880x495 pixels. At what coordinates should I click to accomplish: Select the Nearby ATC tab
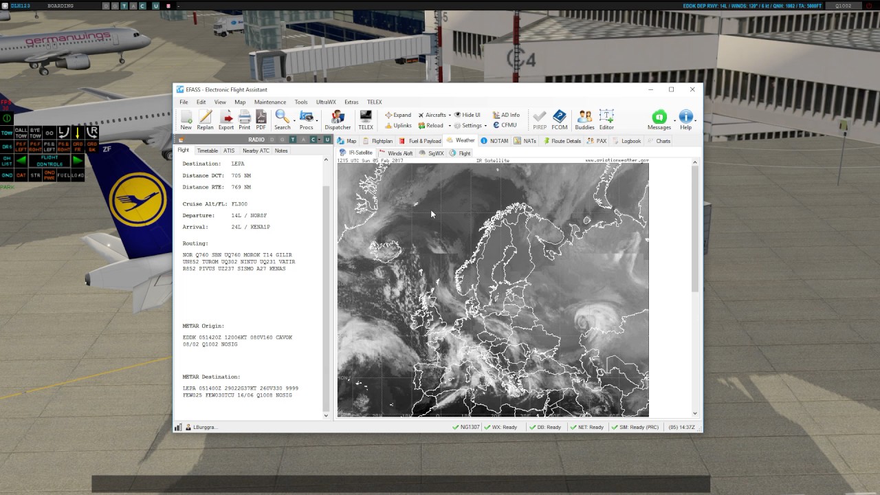(256, 151)
